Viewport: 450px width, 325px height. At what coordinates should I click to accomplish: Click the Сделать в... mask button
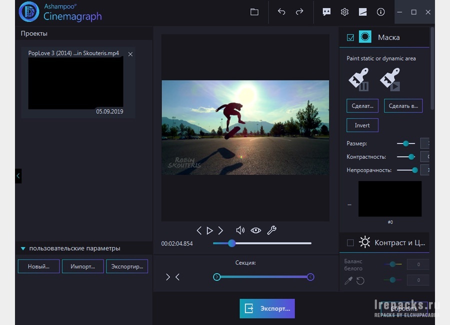[403, 106]
